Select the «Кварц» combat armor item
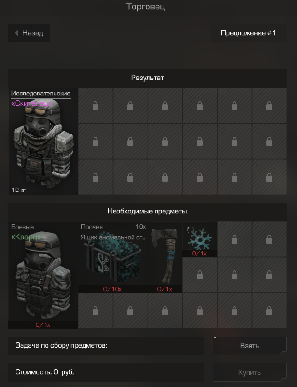 point(43,275)
